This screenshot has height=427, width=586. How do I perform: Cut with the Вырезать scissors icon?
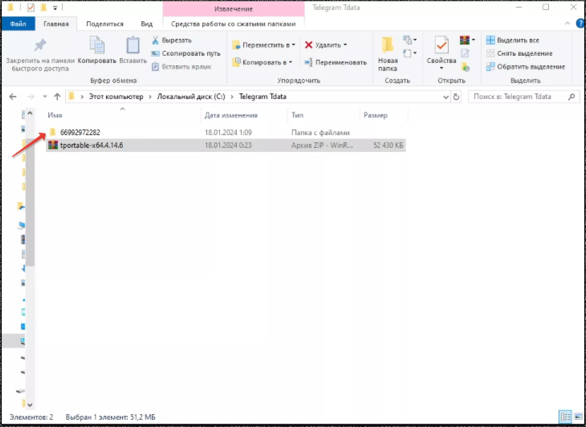155,40
